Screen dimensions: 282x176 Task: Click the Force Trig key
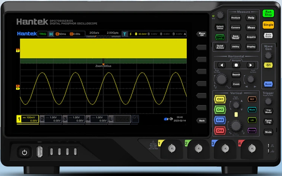(268, 122)
